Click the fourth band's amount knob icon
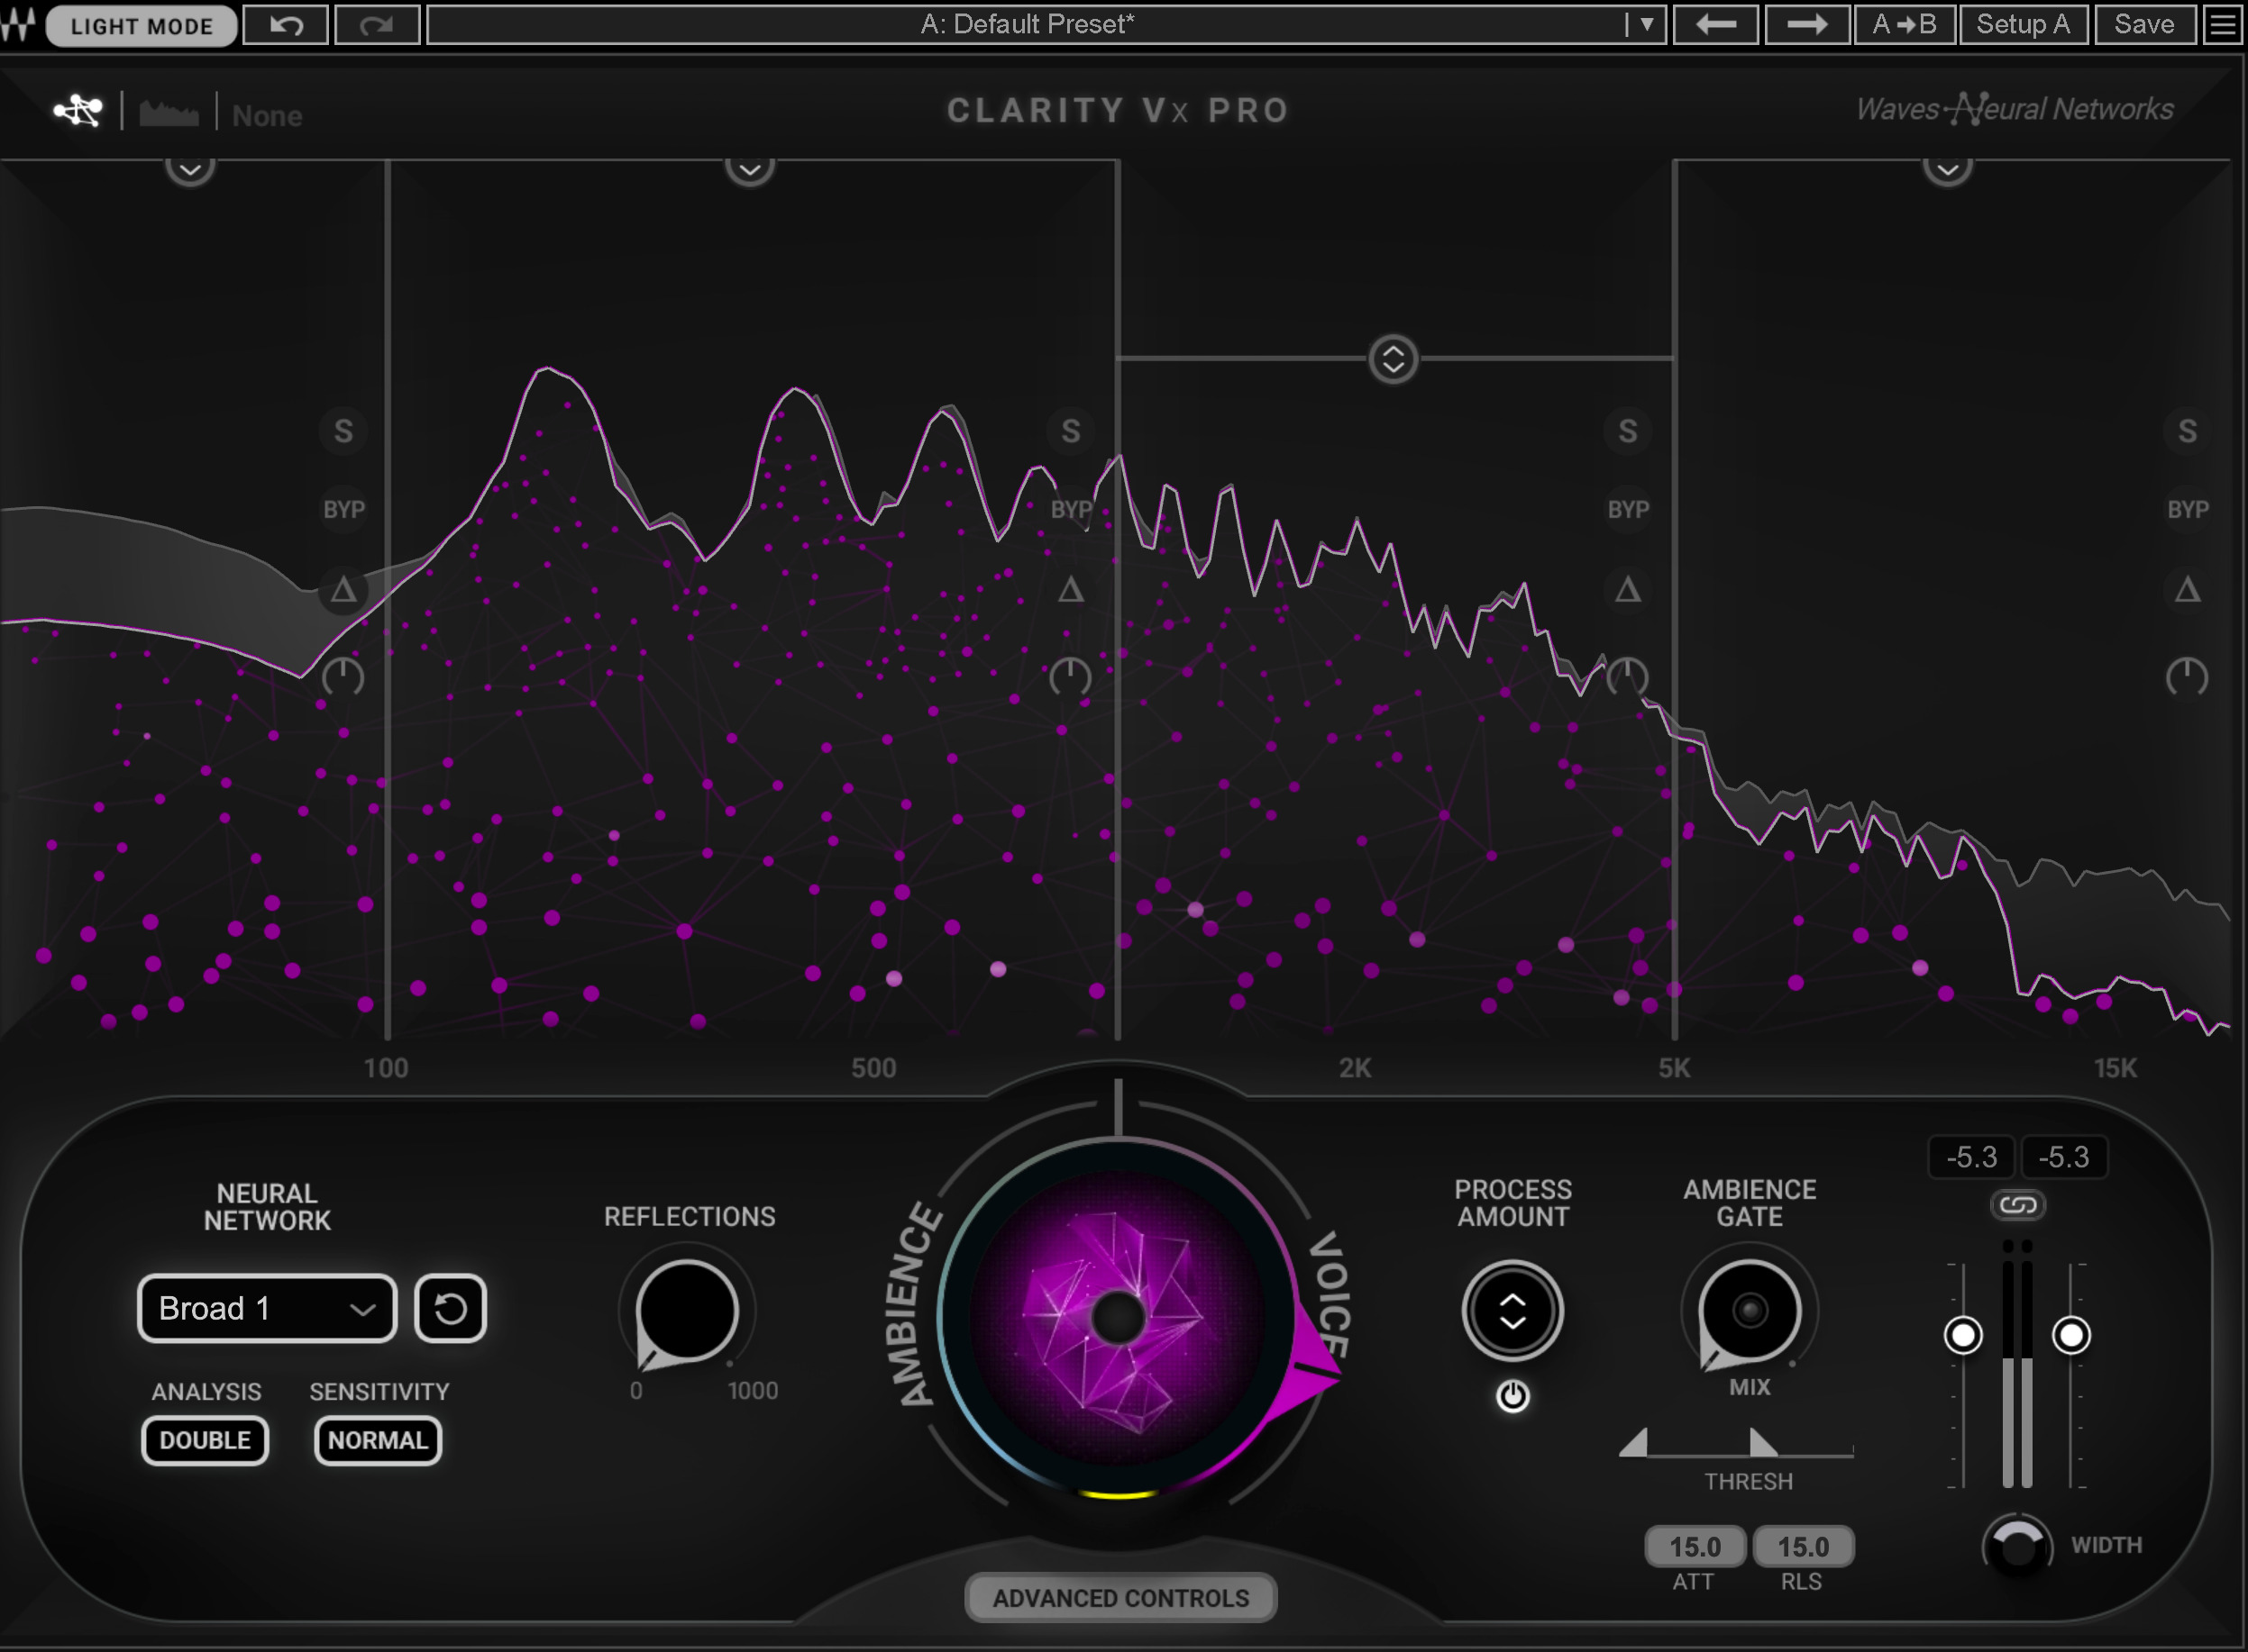Screen dimensions: 2248x1652 click(2188, 677)
